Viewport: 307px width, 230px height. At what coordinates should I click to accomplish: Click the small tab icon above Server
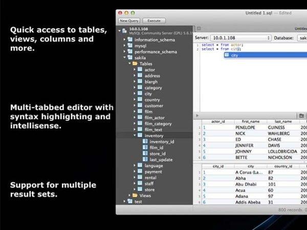click(199, 29)
